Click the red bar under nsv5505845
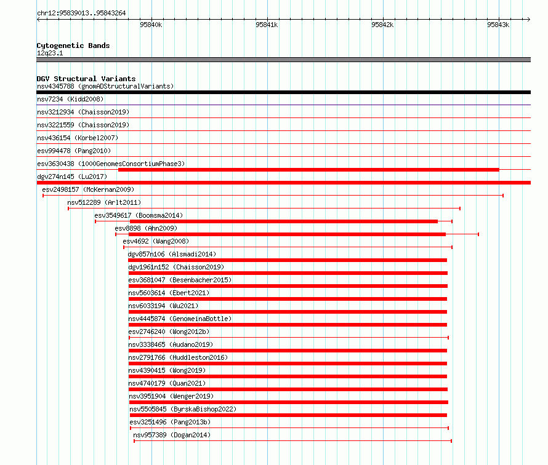 click(288, 415)
